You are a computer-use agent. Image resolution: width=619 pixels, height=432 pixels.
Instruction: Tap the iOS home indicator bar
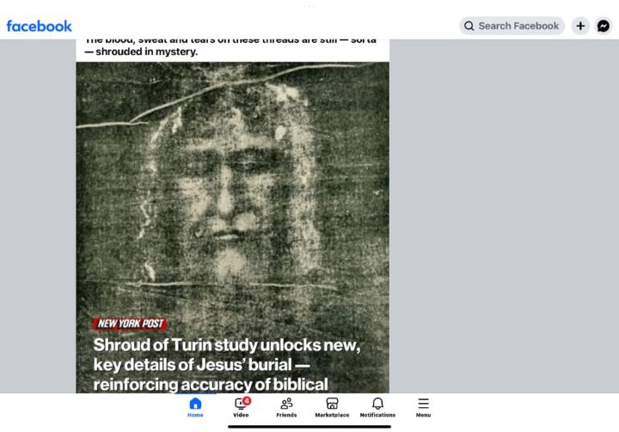(x=309, y=427)
